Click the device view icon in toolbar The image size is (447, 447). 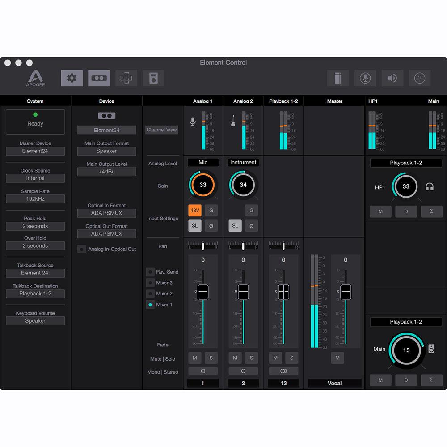(99, 78)
